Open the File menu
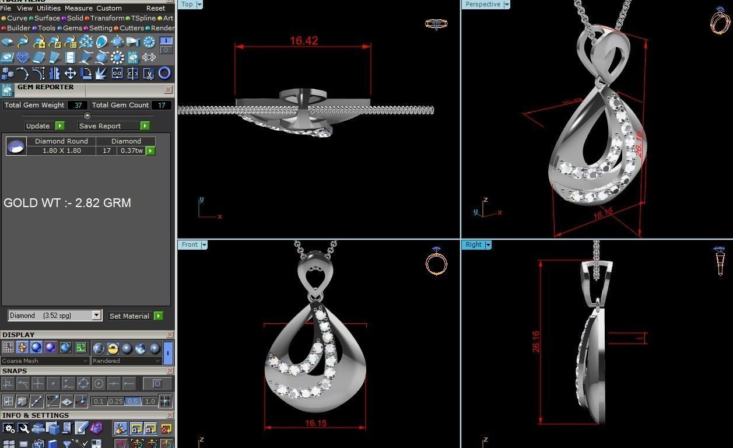Screen dimensions: 733x448 tap(6, 8)
